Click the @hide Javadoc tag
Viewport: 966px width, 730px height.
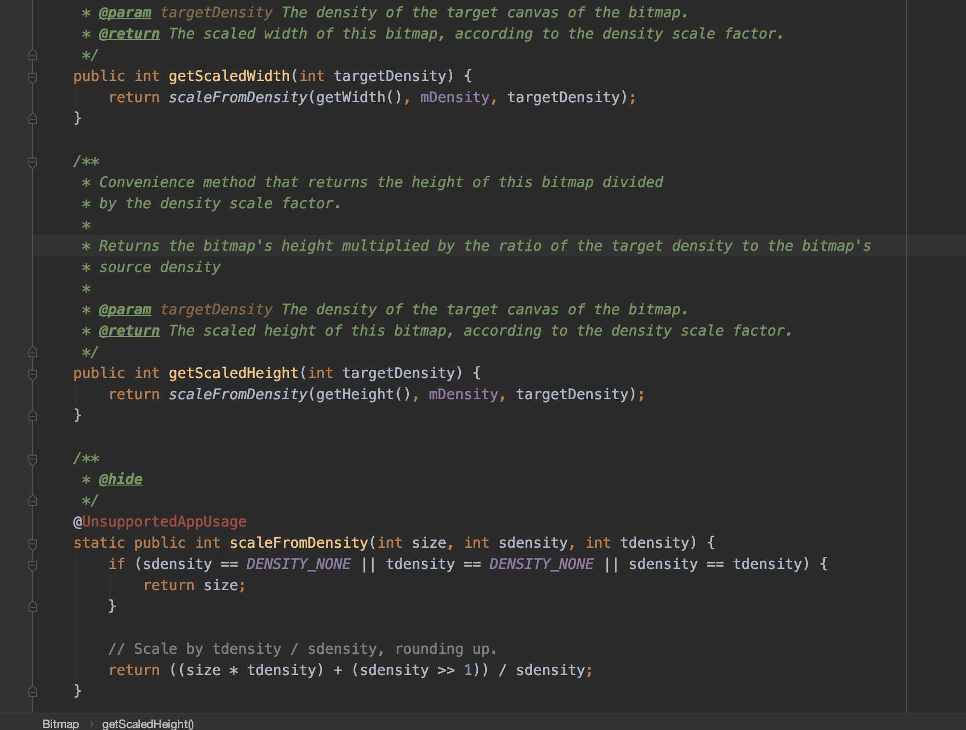(x=121, y=479)
